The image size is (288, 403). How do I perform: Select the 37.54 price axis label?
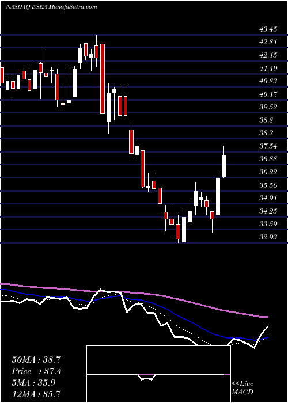(268, 146)
